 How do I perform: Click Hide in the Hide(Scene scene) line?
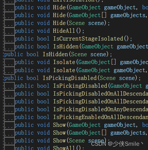(59, 23)
